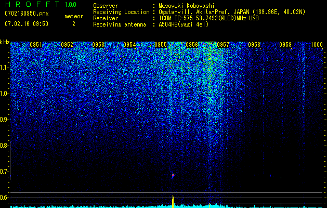Image resolution: width=327 pixels, height=208 pixels.
Task: Click the "Receiver" field label
Action: click(106, 18)
